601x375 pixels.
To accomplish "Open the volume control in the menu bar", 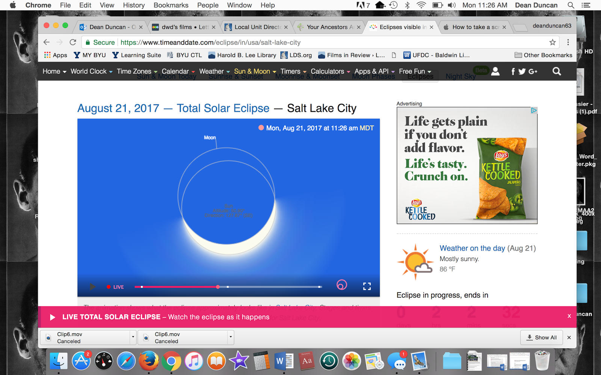I will click(x=452, y=5).
